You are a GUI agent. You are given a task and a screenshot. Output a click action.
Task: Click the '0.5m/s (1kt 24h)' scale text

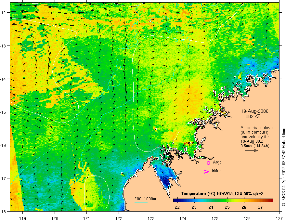255,146
